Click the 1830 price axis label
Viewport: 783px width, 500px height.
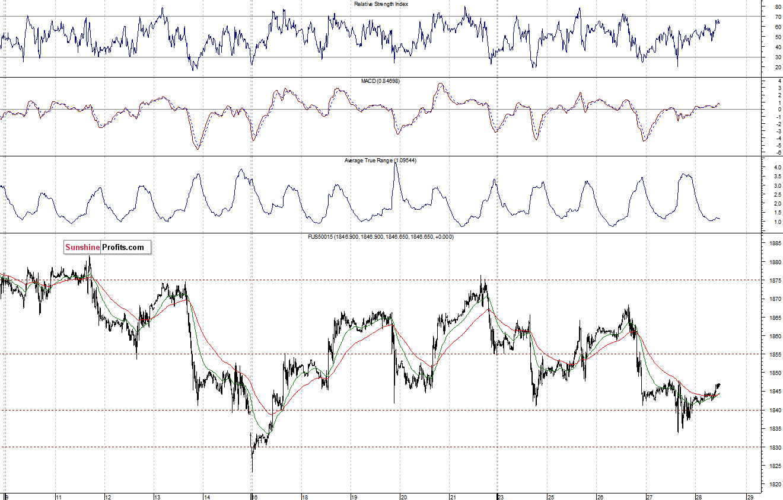(x=775, y=447)
